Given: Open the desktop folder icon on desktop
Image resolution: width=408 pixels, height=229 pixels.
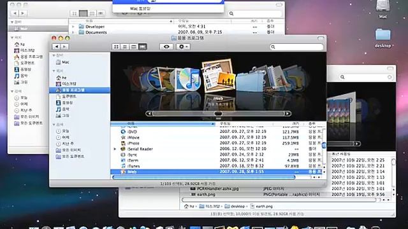Looking at the screenshot, I should pyautogui.click(x=382, y=38).
